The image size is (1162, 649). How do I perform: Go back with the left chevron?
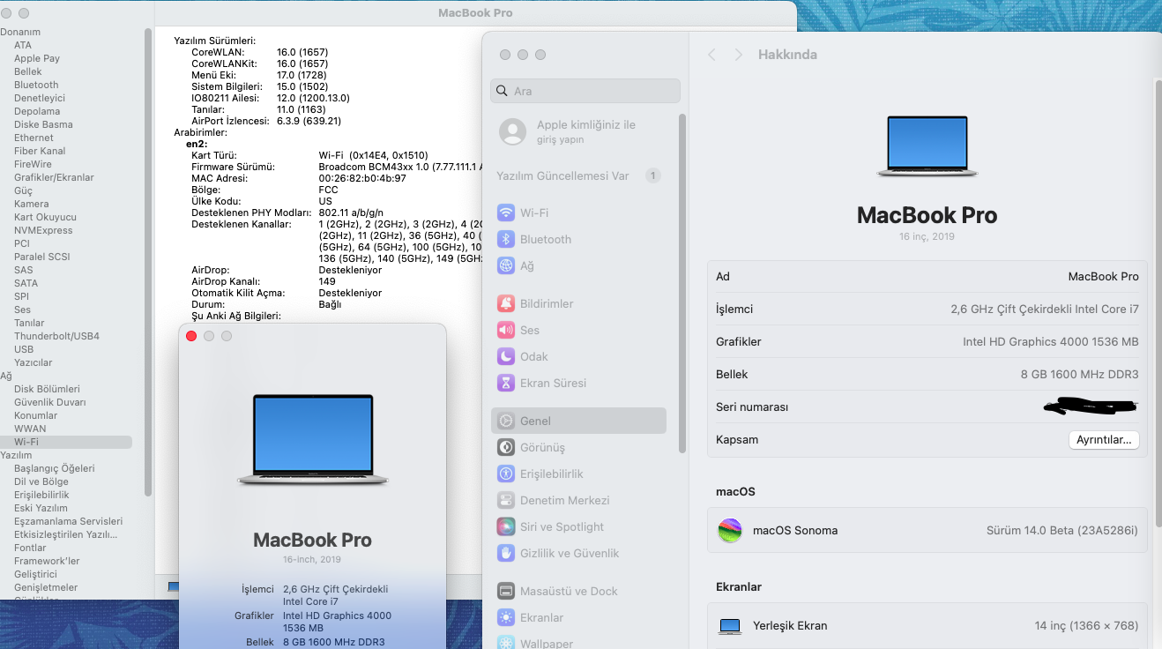point(711,55)
